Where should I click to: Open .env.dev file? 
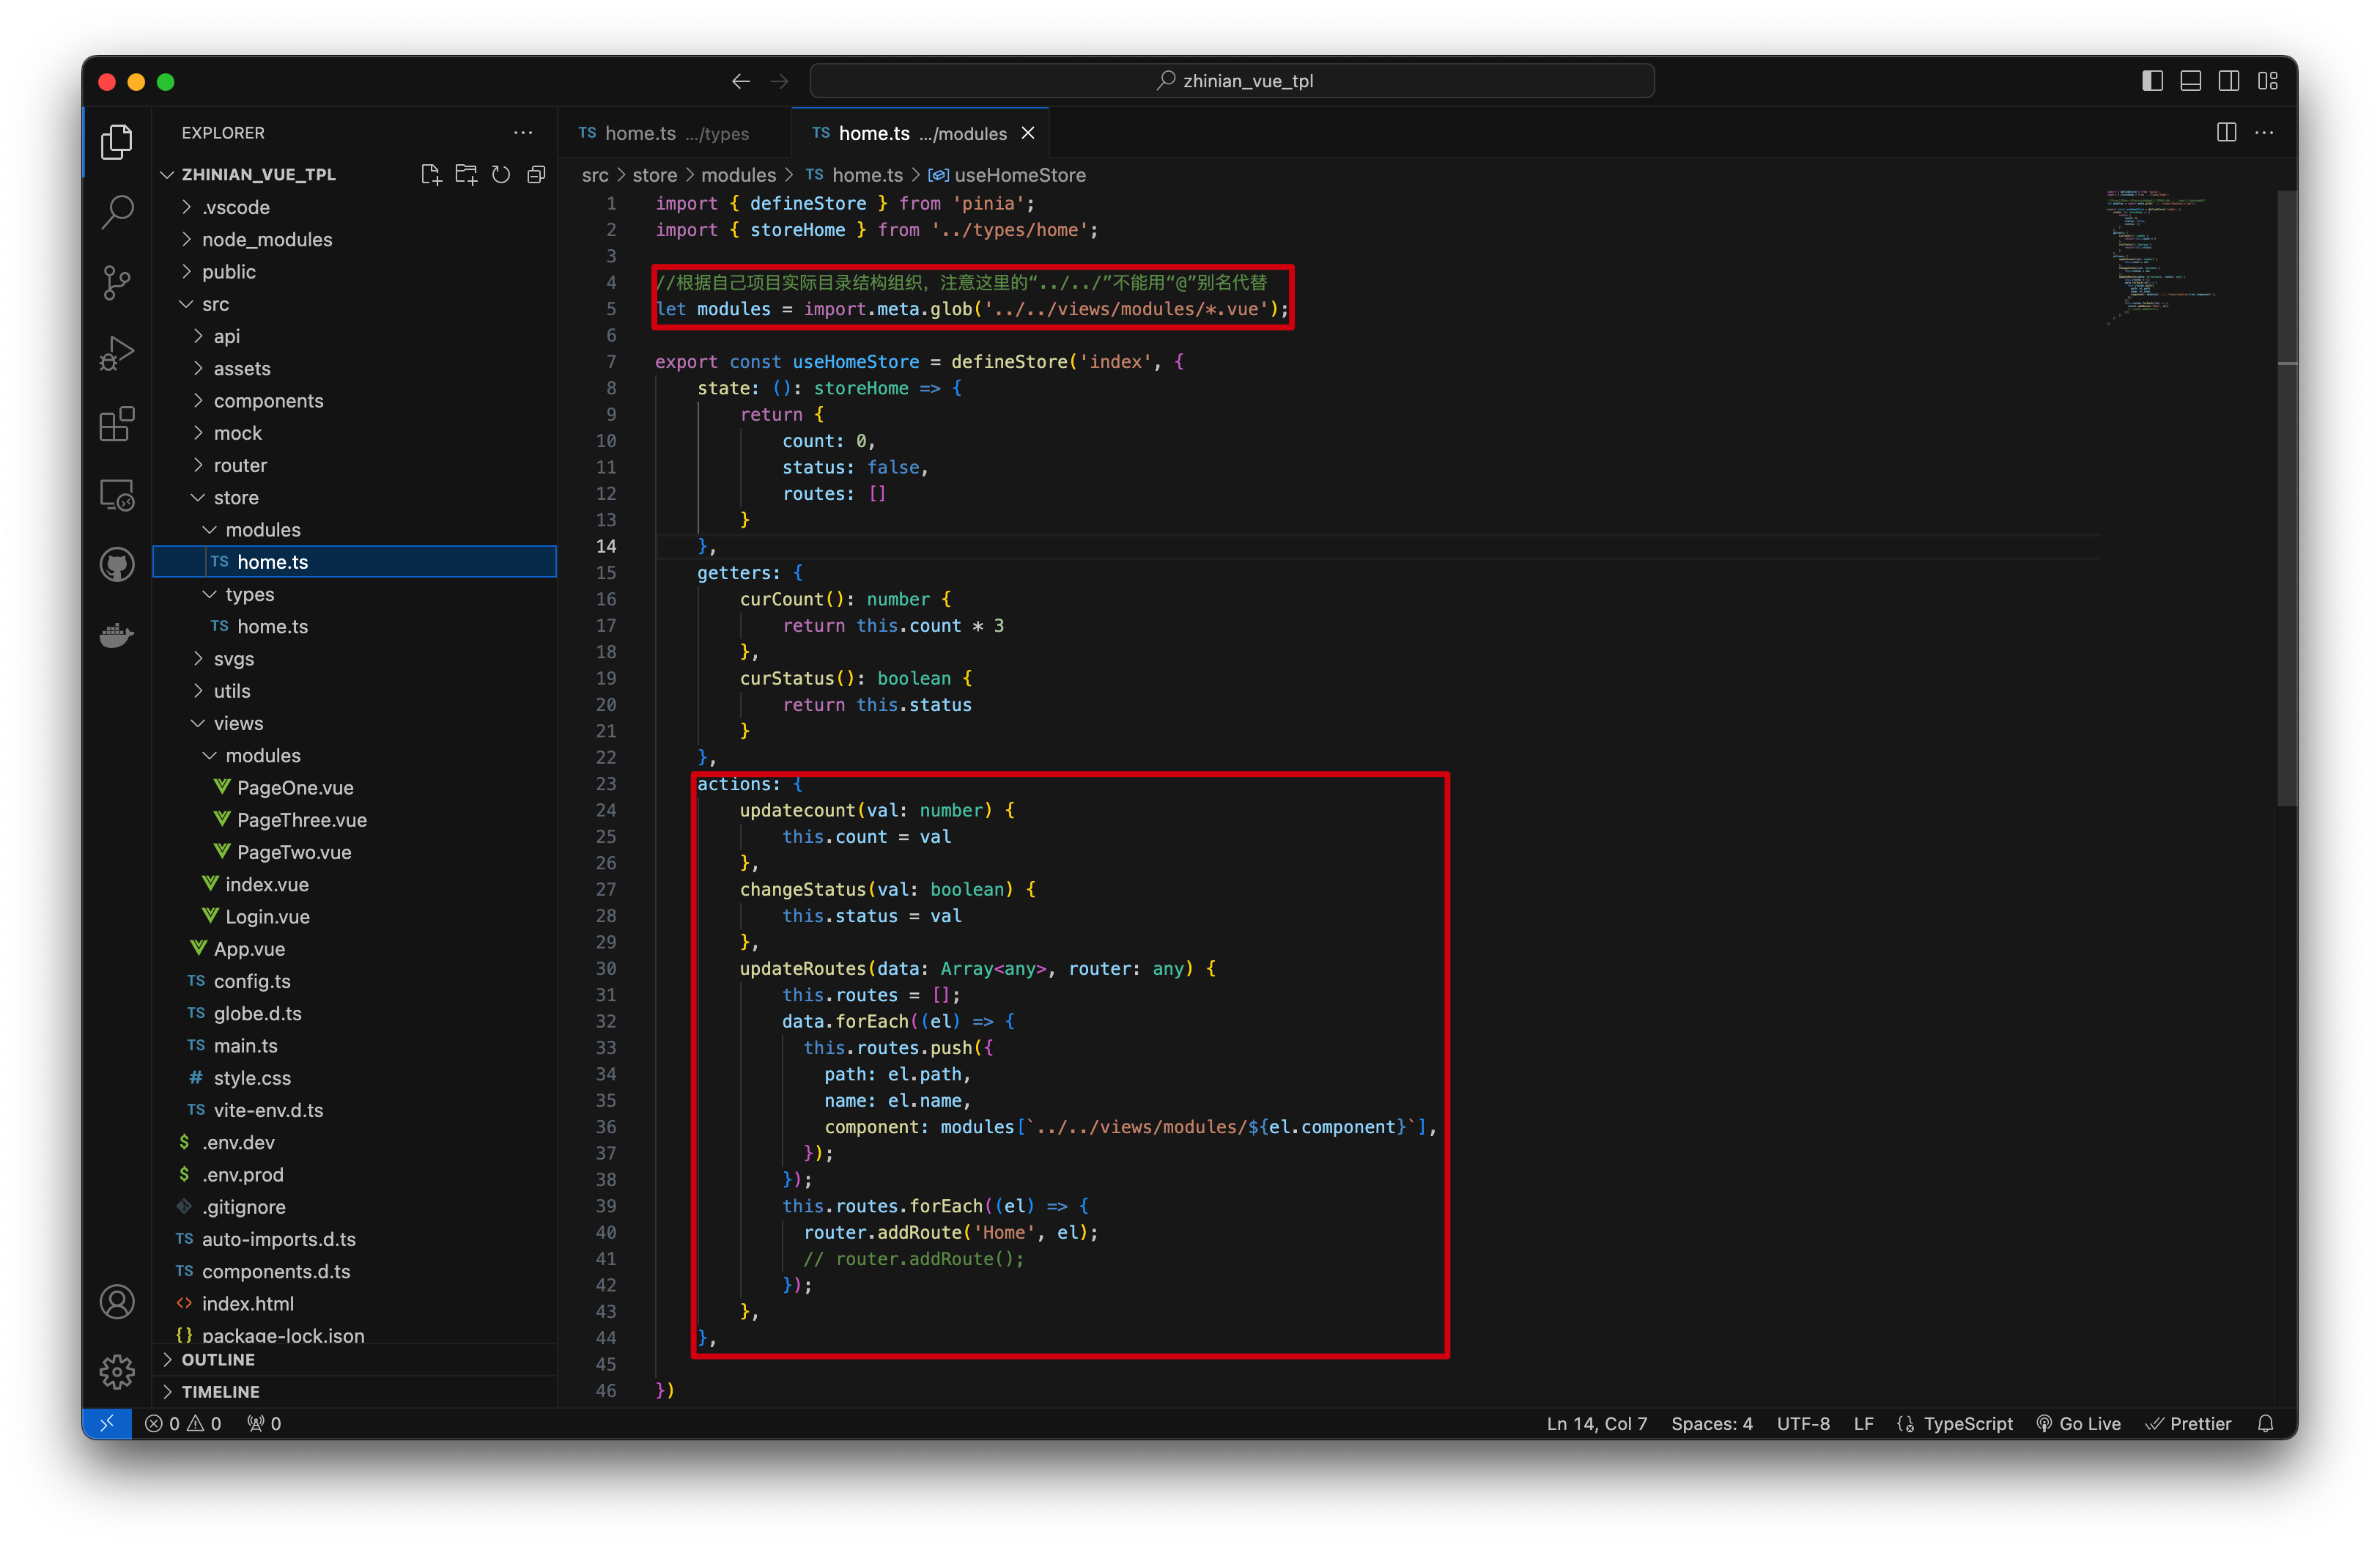[354, 1142]
